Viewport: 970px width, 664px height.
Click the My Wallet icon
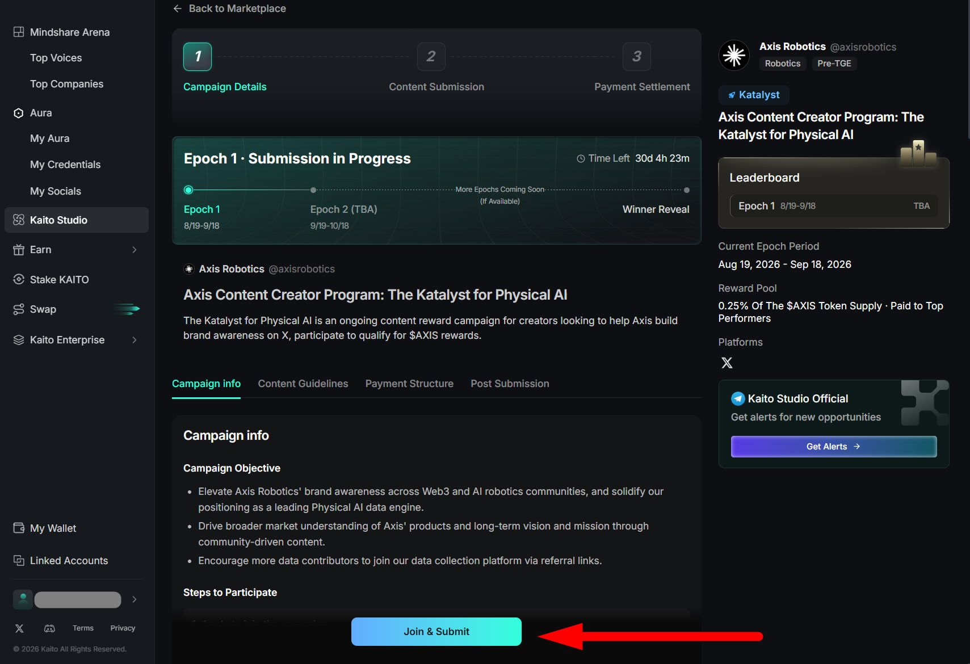click(19, 528)
